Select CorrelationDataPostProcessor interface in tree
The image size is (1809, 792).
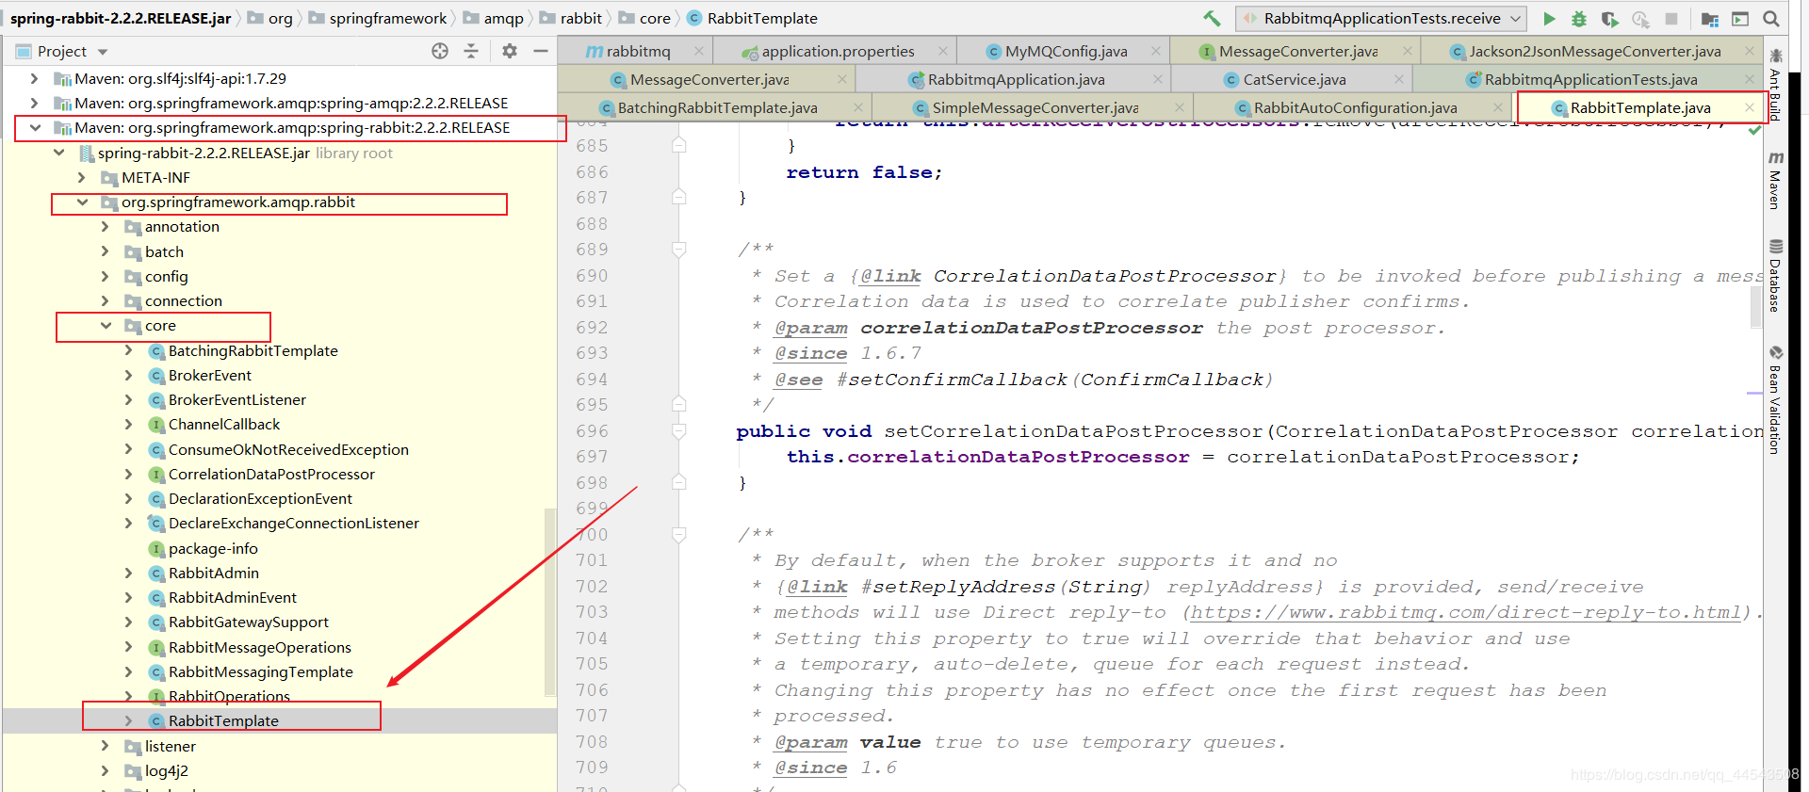coord(271,474)
